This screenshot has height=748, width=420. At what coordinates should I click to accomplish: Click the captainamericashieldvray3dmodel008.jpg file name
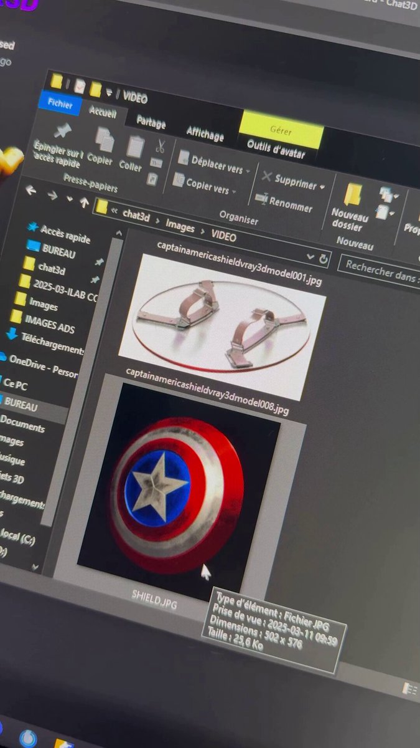tap(207, 391)
